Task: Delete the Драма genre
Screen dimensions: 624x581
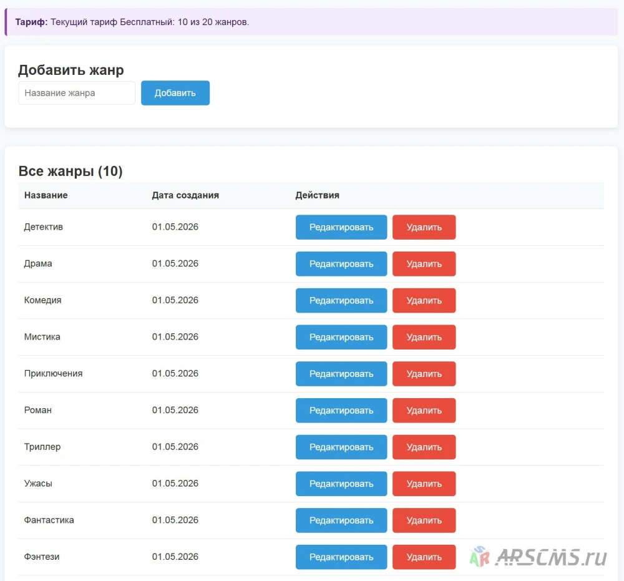Action: [x=424, y=264]
